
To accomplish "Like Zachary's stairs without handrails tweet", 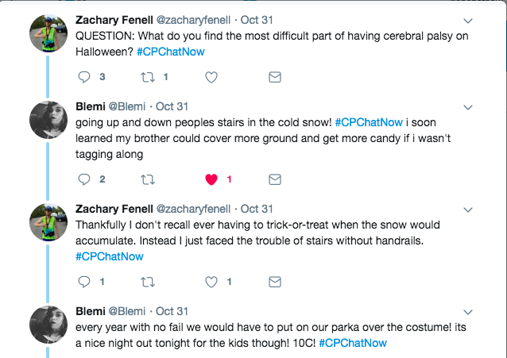I will [x=211, y=281].
